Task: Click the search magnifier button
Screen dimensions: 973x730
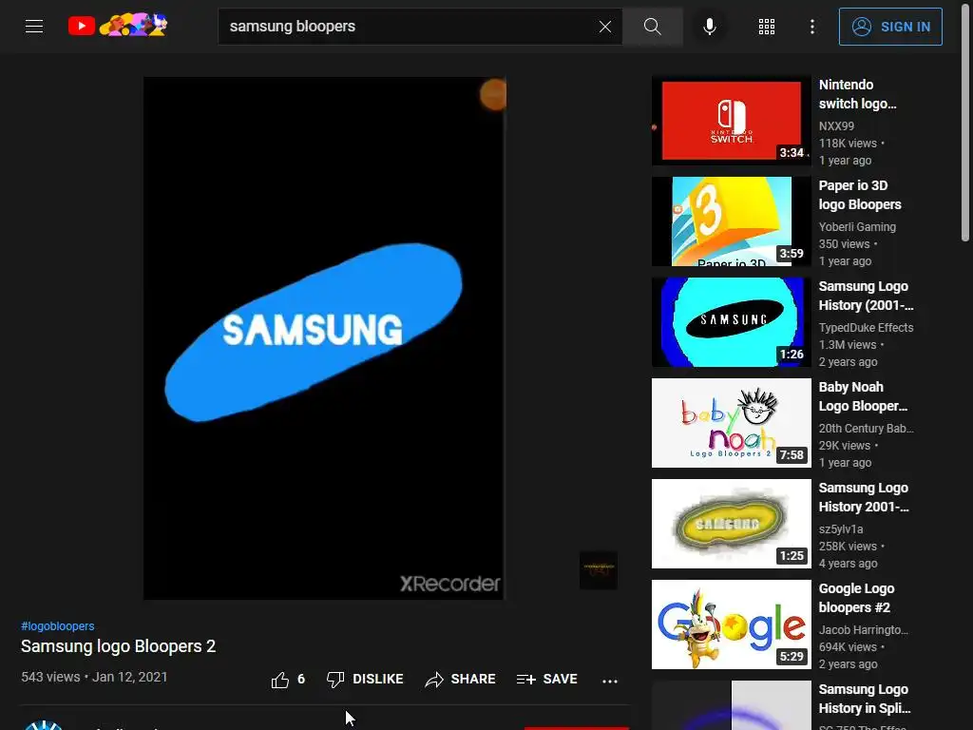Action: coord(652,26)
